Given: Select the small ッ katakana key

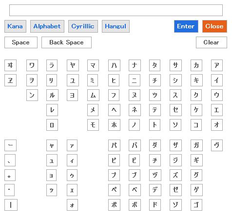Looking at the screenshot, I should pyautogui.click(x=52, y=190).
